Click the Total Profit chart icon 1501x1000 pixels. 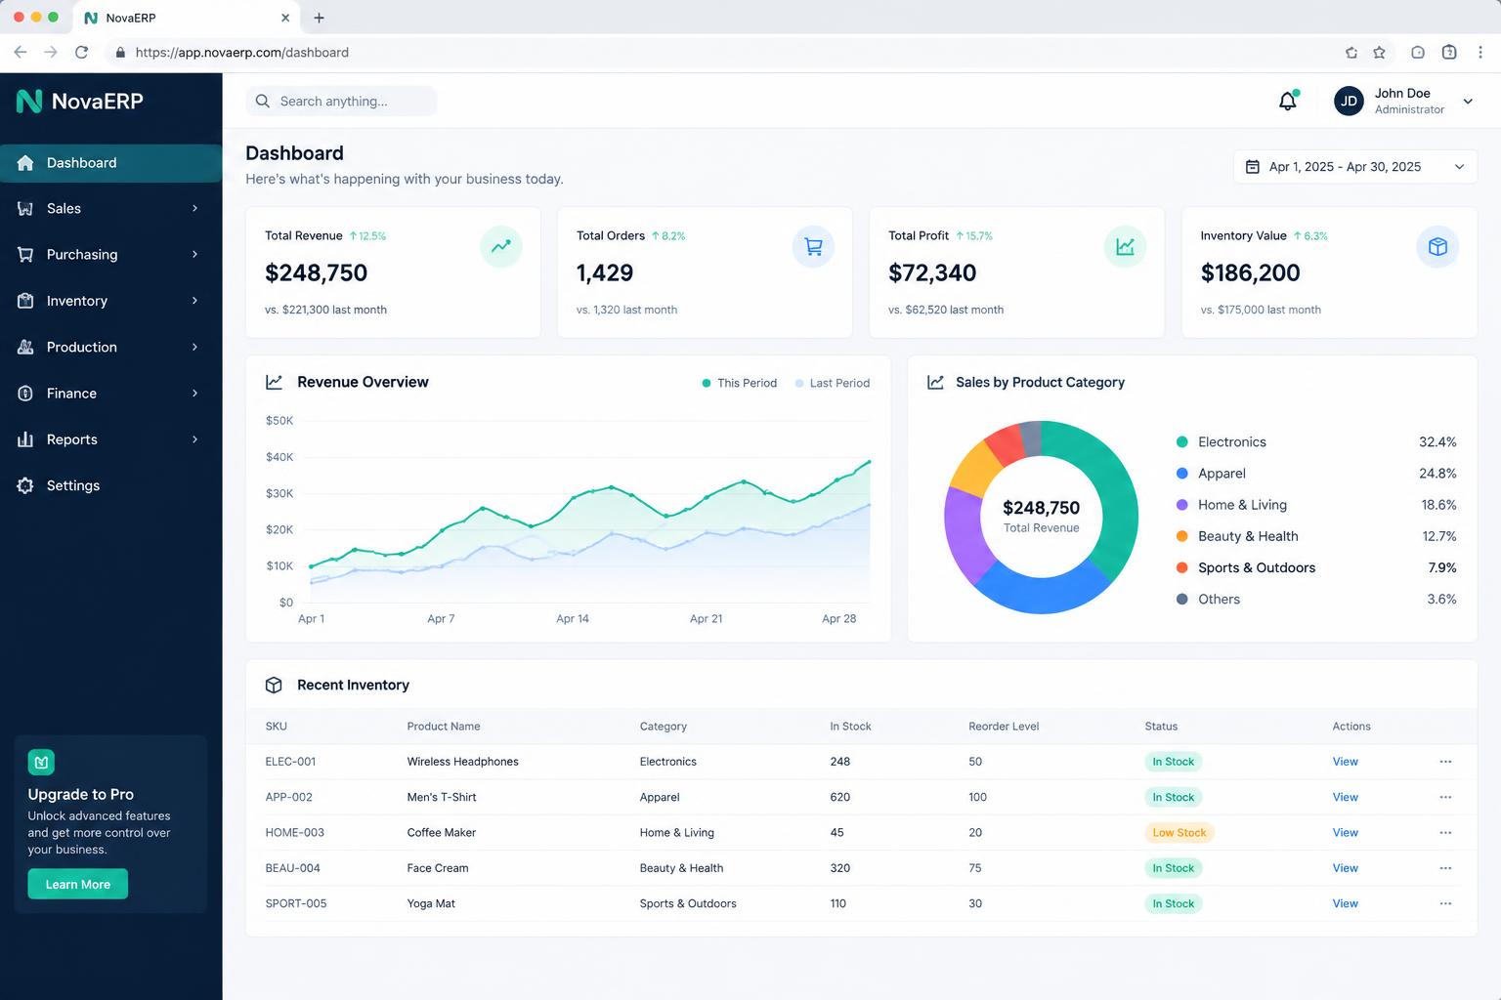coord(1125,246)
